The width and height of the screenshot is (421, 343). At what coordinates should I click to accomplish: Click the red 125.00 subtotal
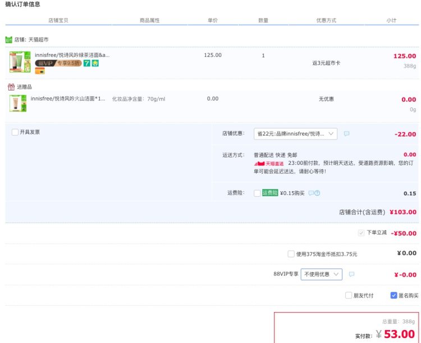coord(405,56)
